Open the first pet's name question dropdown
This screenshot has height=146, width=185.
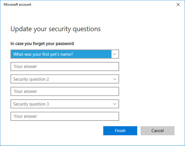tap(65, 54)
